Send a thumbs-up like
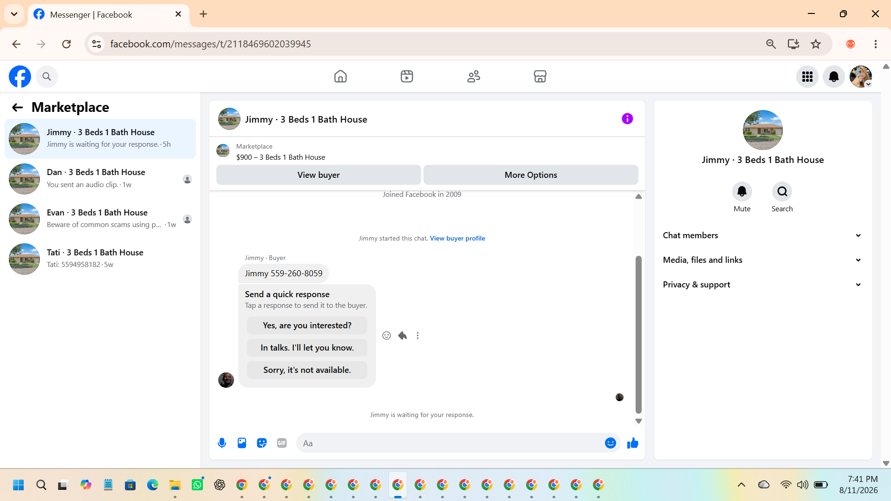This screenshot has width=891, height=501. click(633, 443)
